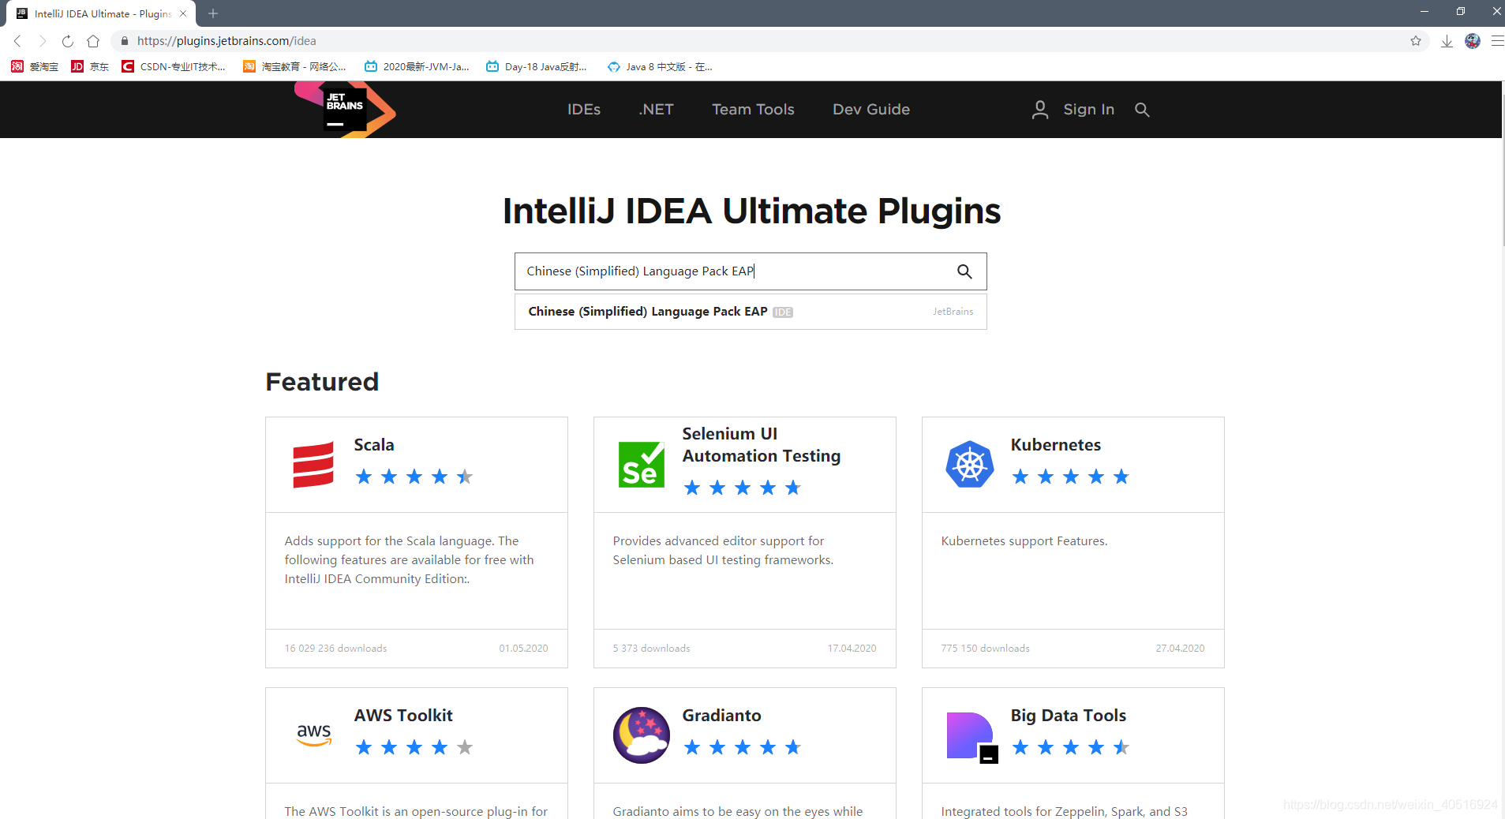Open the Big Data Tools title
This screenshot has width=1505, height=819.
click(x=1068, y=716)
